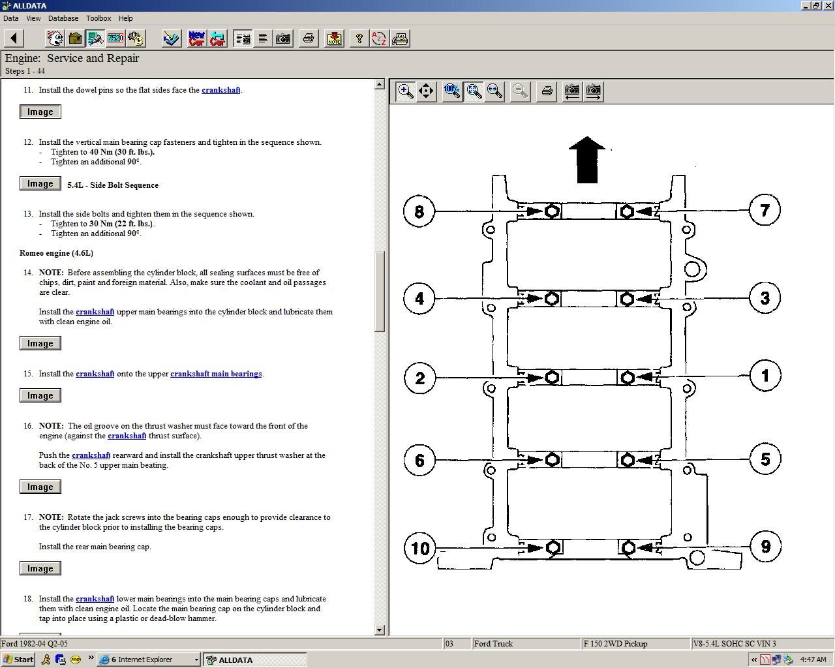This screenshot has height=668, width=835.
Task: Open the Database menu
Action: [x=63, y=18]
